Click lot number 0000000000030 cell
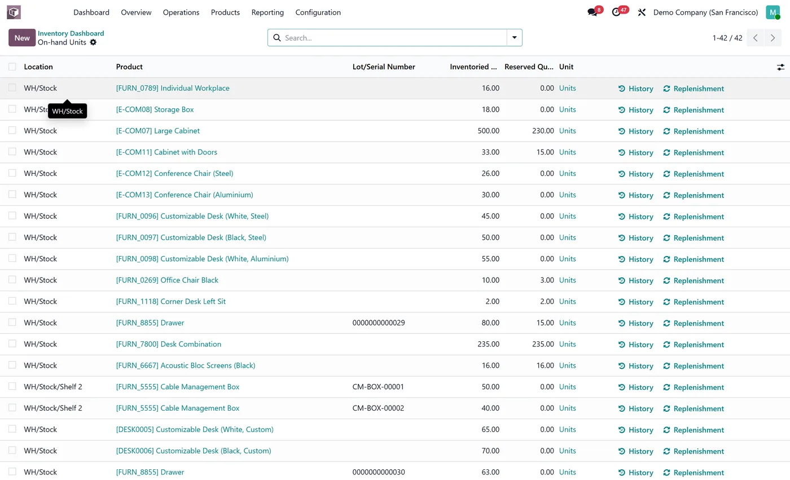Screen dimensions: 790x480 coord(379,472)
